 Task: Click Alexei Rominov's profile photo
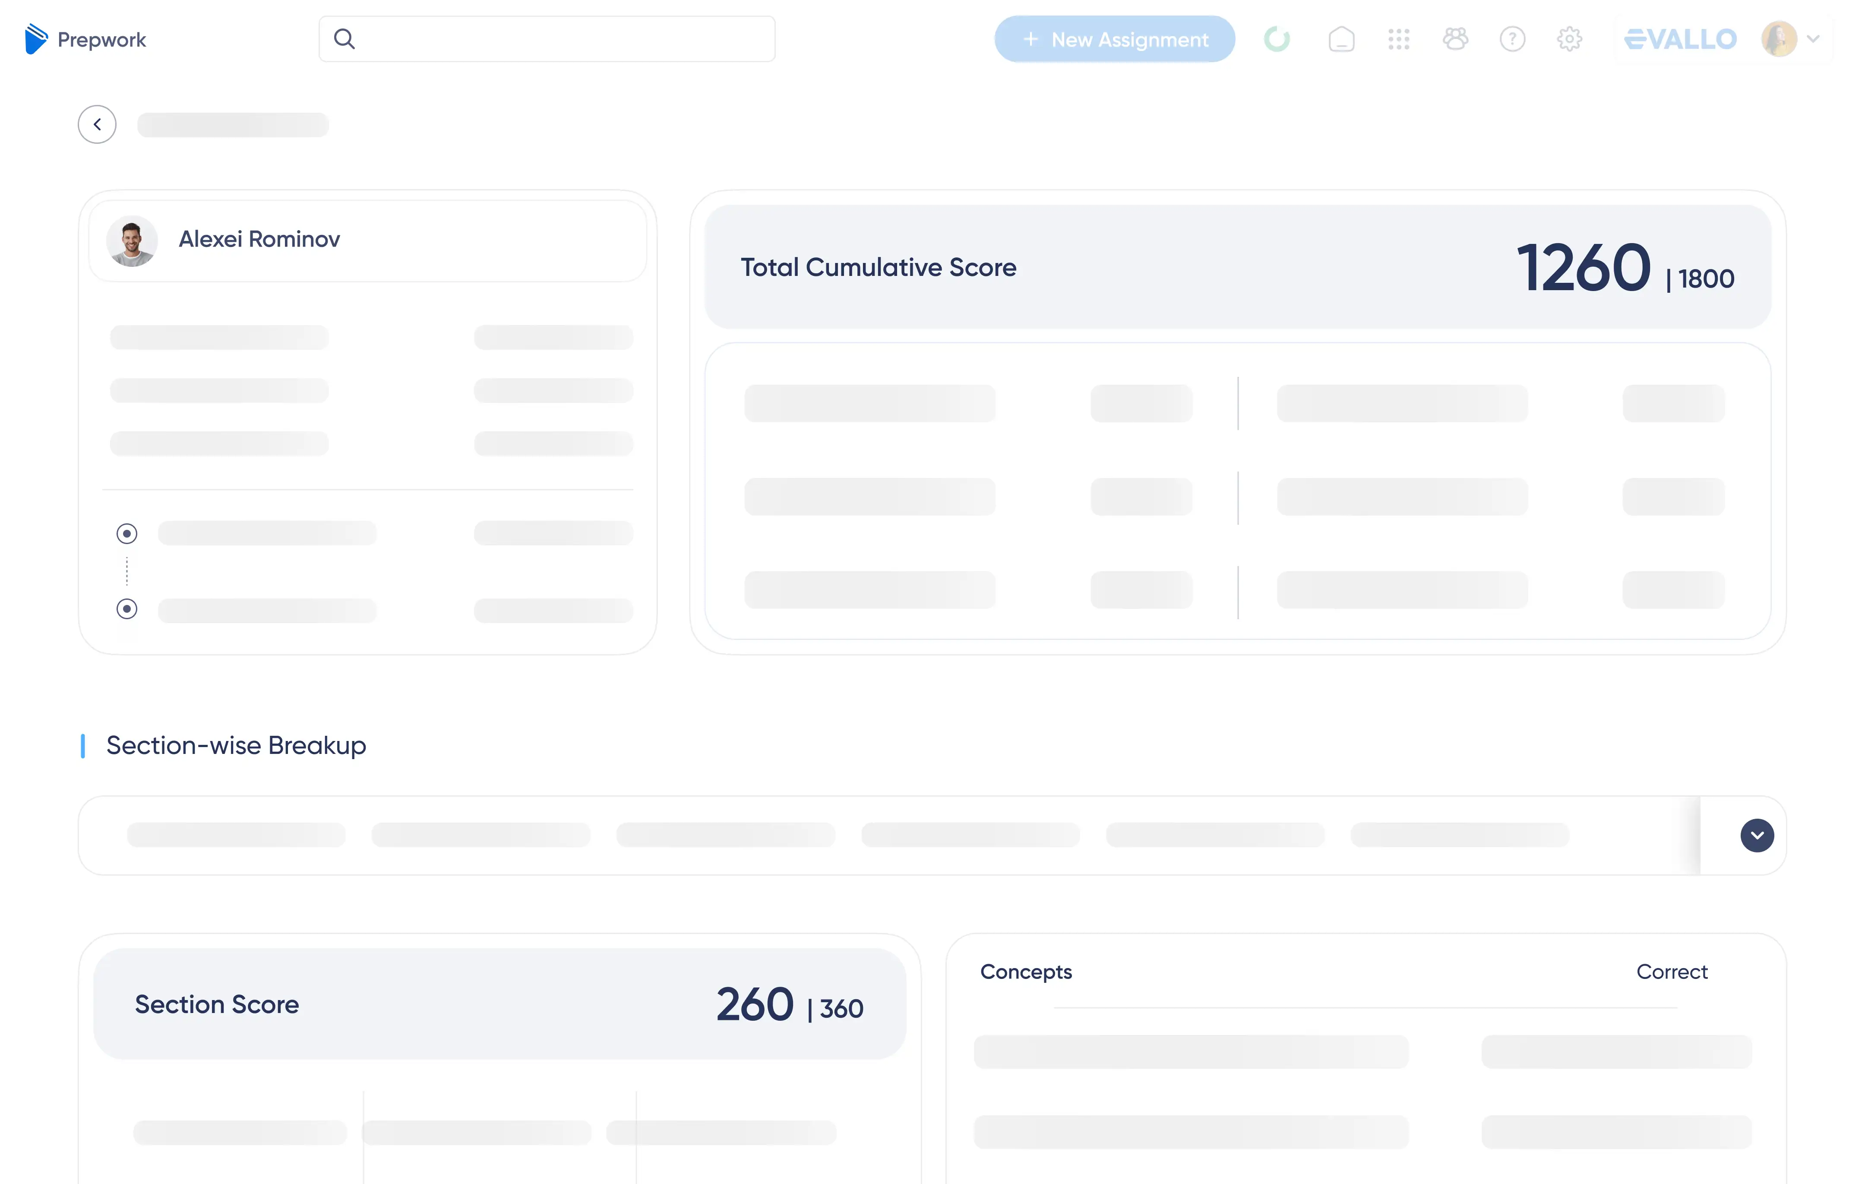[x=132, y=241]
